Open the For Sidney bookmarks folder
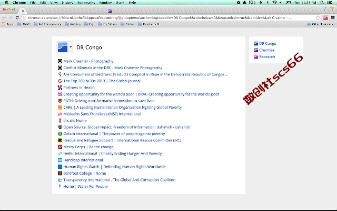The width and height of the screenshot is (337, 211). (x=107, y=24)
